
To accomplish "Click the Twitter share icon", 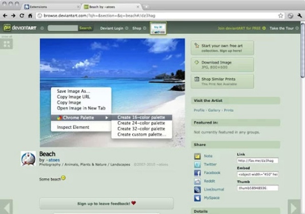I will (197, 165).
